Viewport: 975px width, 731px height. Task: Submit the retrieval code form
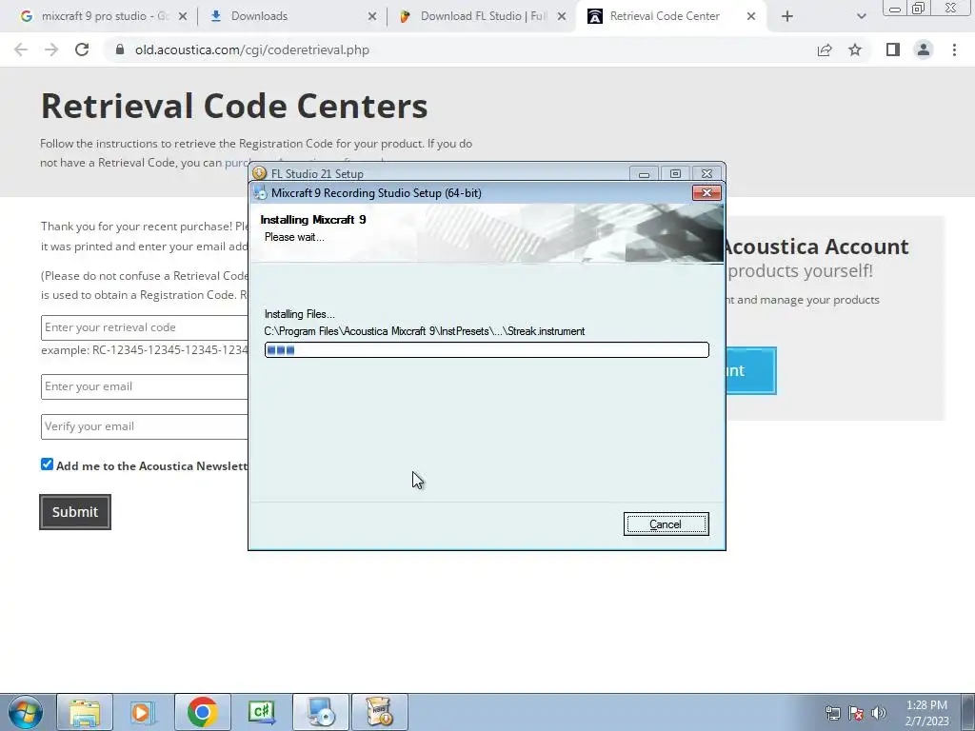coord(75,511)
